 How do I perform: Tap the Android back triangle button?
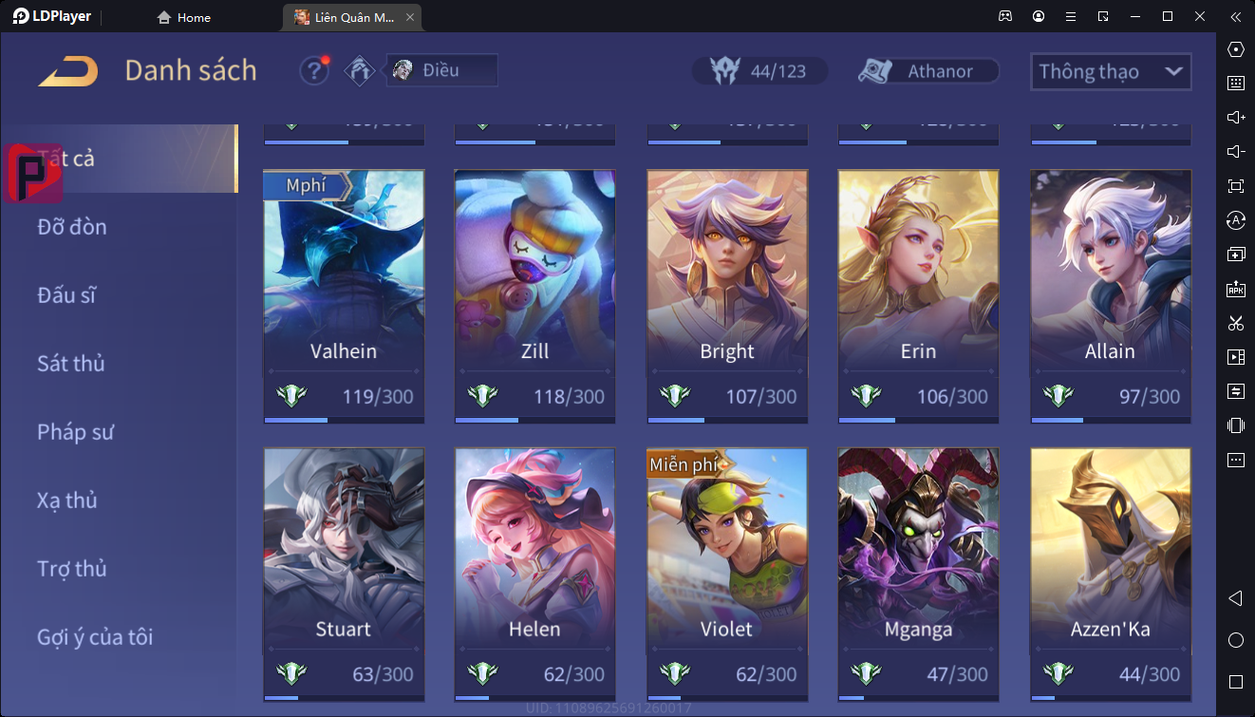pyautogui.click(x=1235, y=598)
